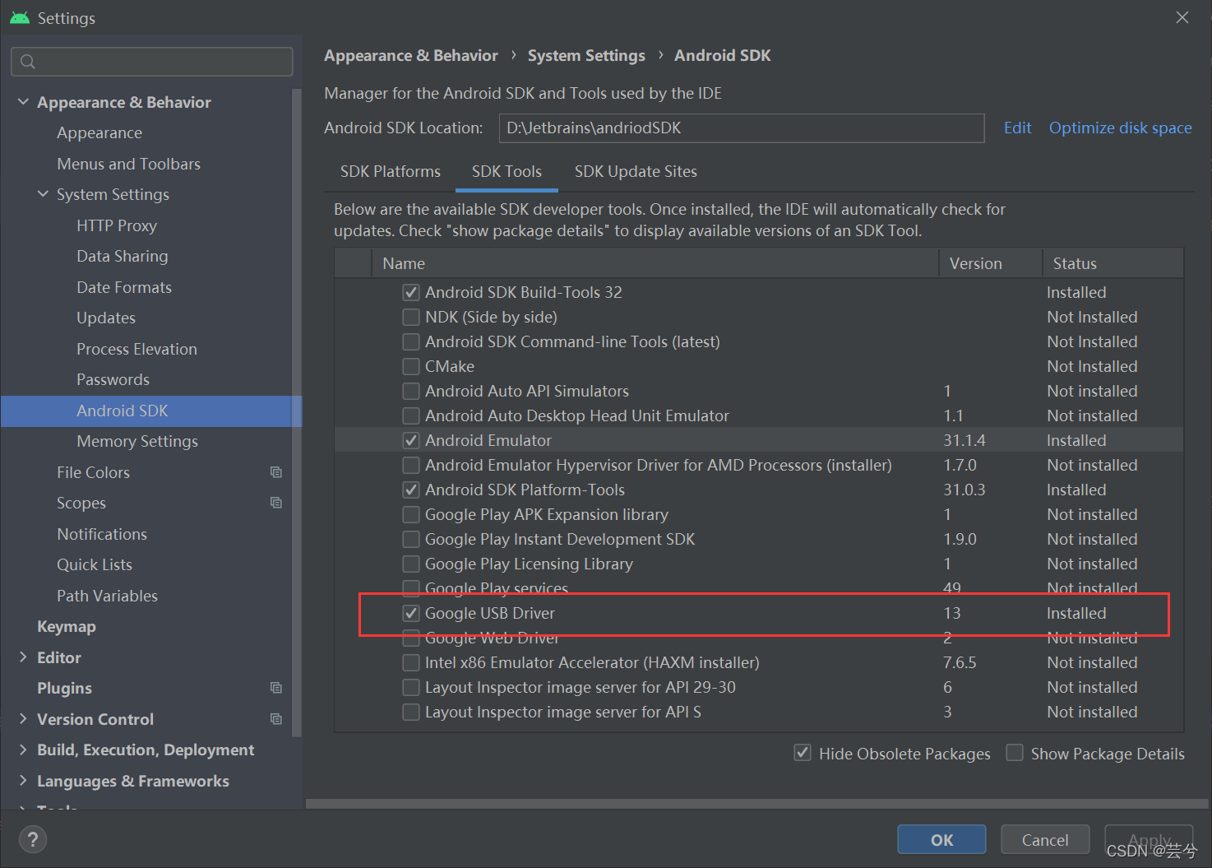Click the Name column header
The height and width of the screenshot is (868, 1212).
[655, 263]
